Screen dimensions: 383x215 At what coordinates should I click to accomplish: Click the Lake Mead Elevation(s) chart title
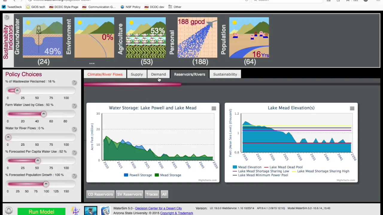[x=291, y=108]
